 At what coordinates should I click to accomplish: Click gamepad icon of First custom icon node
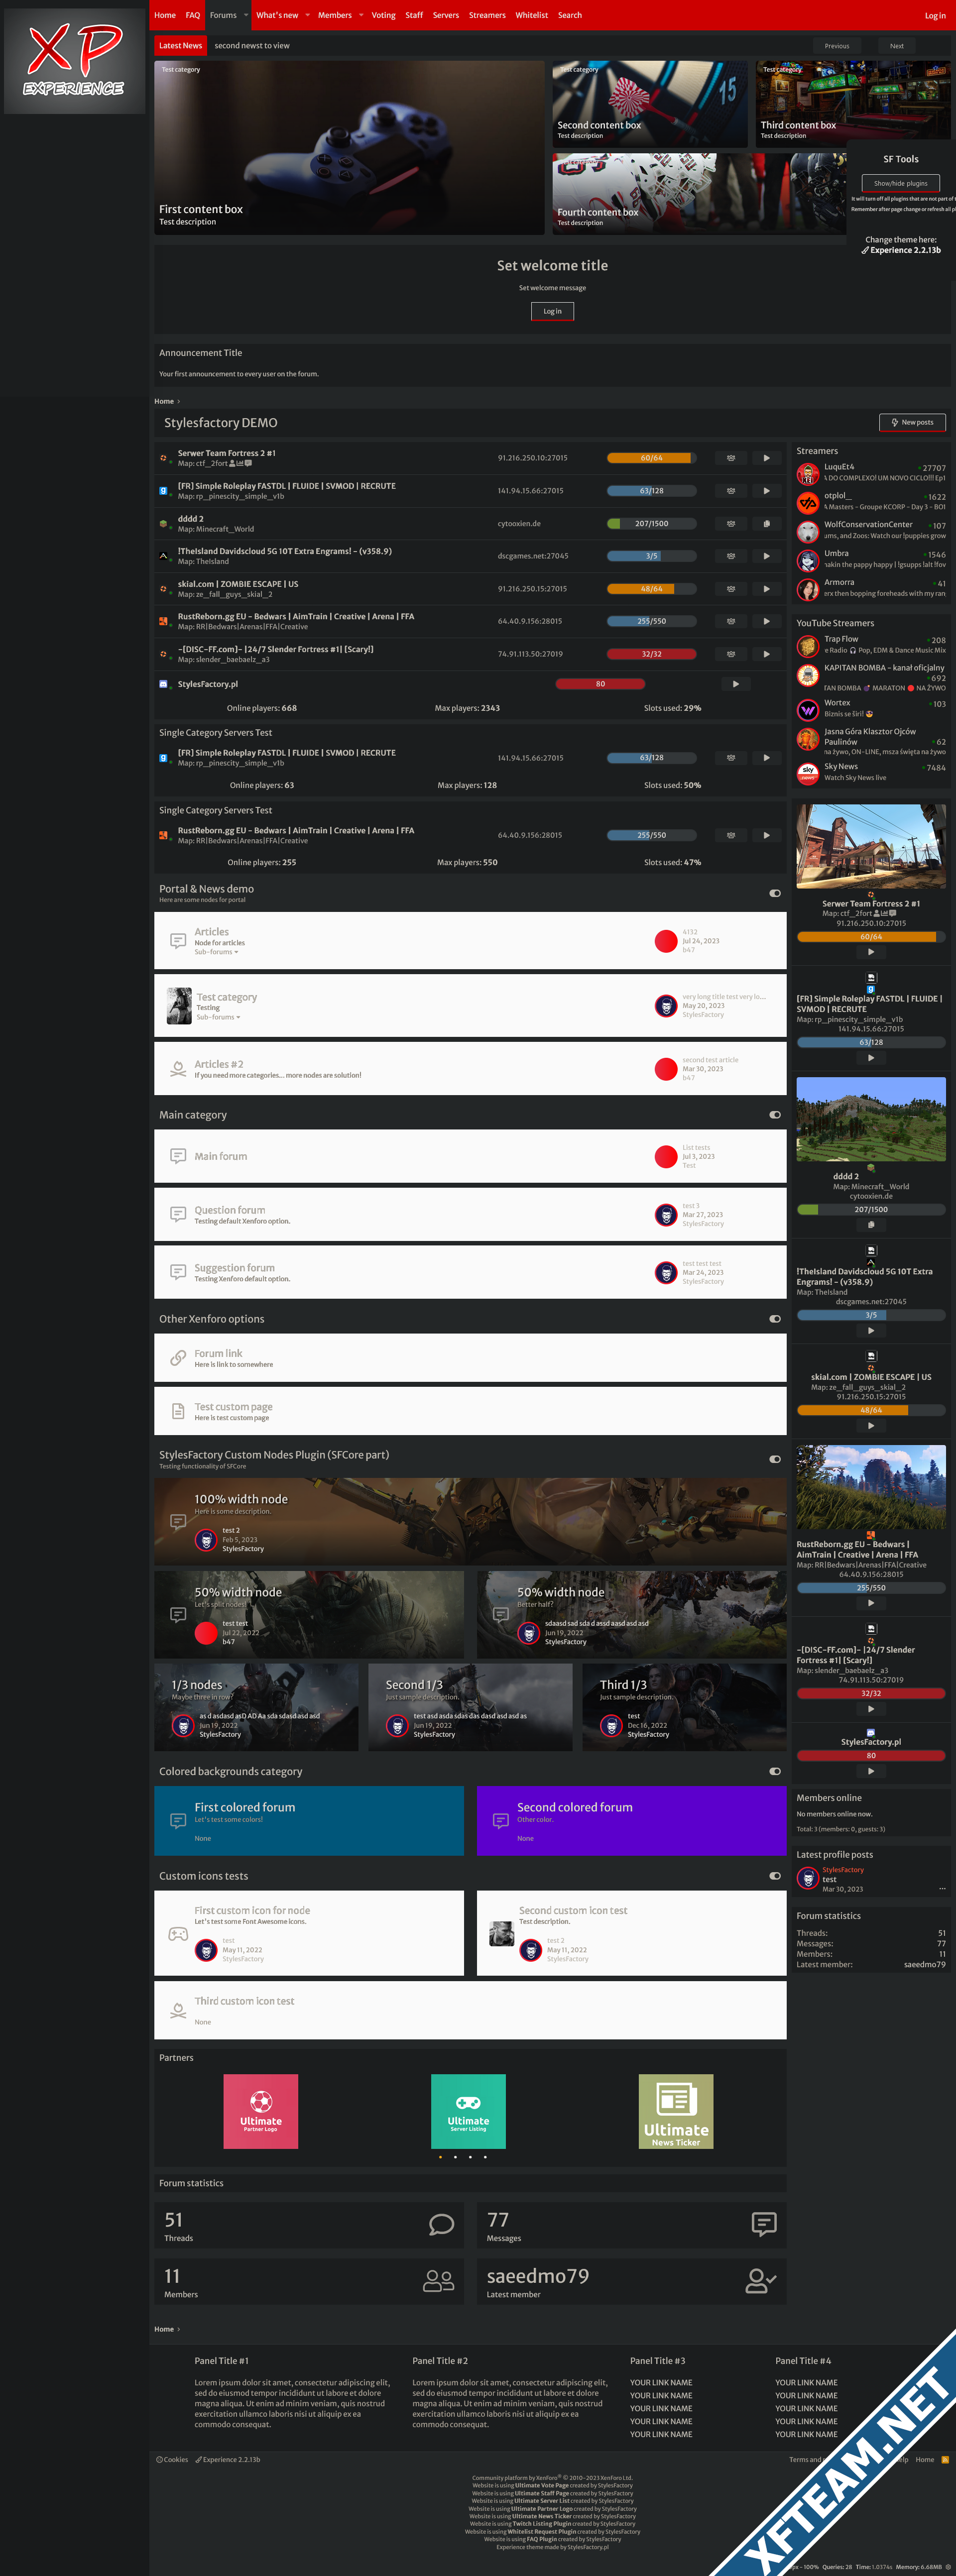click(178, 1934)
